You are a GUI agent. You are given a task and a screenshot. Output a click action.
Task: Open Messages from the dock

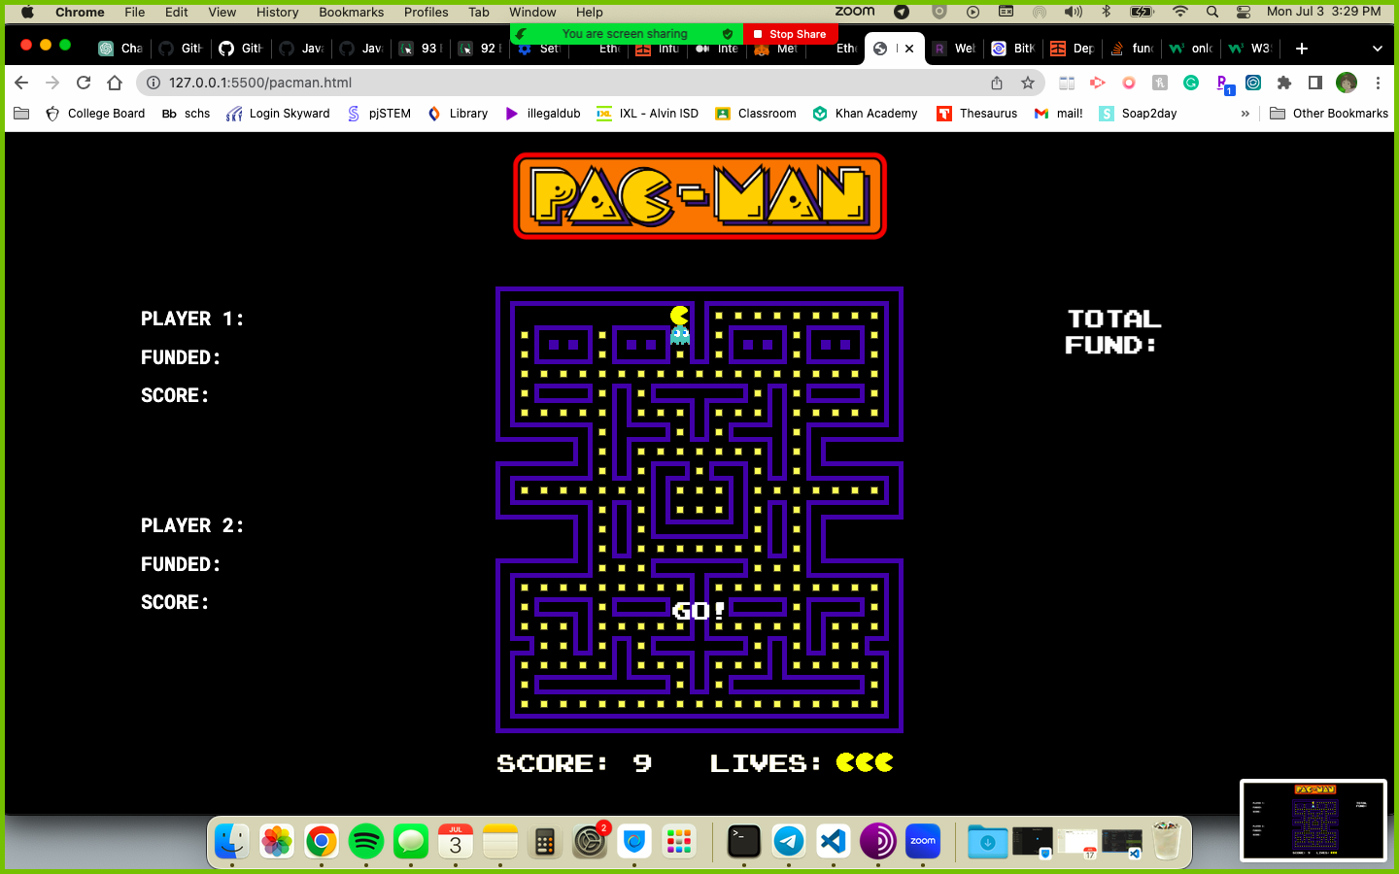click(411, 841)
